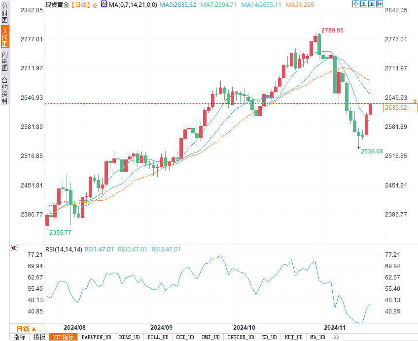
Task: Click the orange price alert marker above 2635.32
Action: pyautogui.click(x=415, y=101)
